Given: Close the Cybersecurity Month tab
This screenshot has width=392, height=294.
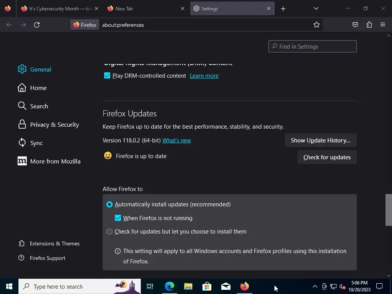Looking at the screenshot, I should tap(96, 8).
